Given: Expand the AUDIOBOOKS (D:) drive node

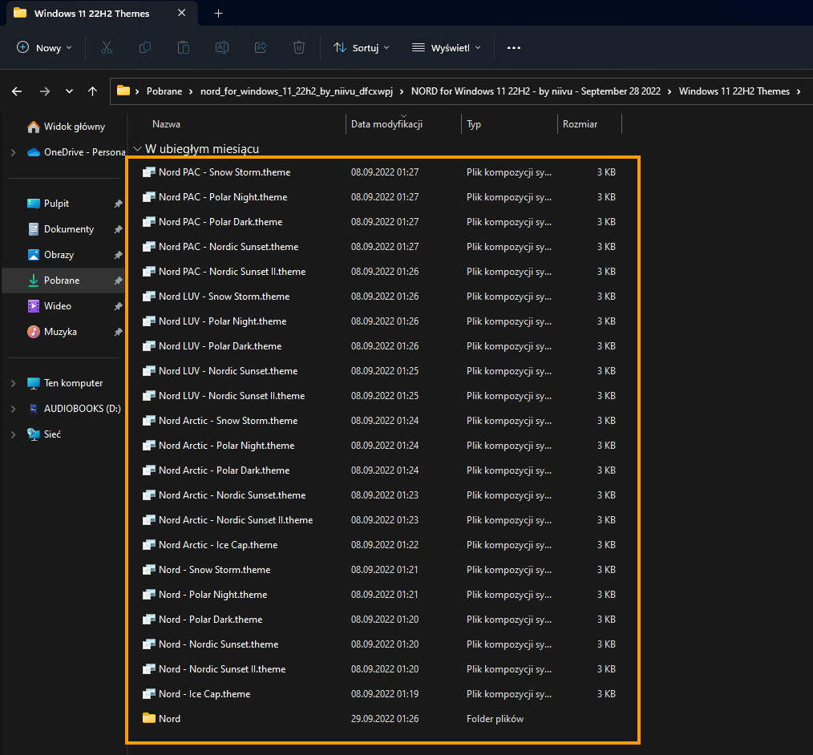Looking at the screenshot, I should point(14,409).
